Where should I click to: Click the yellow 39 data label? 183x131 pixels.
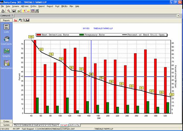click(x=111, y=81)
